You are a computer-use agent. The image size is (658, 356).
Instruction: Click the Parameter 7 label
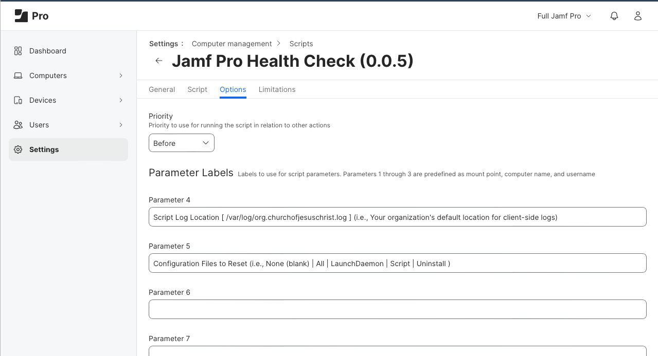(169, 339)
